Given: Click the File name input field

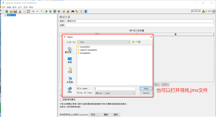Looking at the screenshot, I should coord(115,89).
